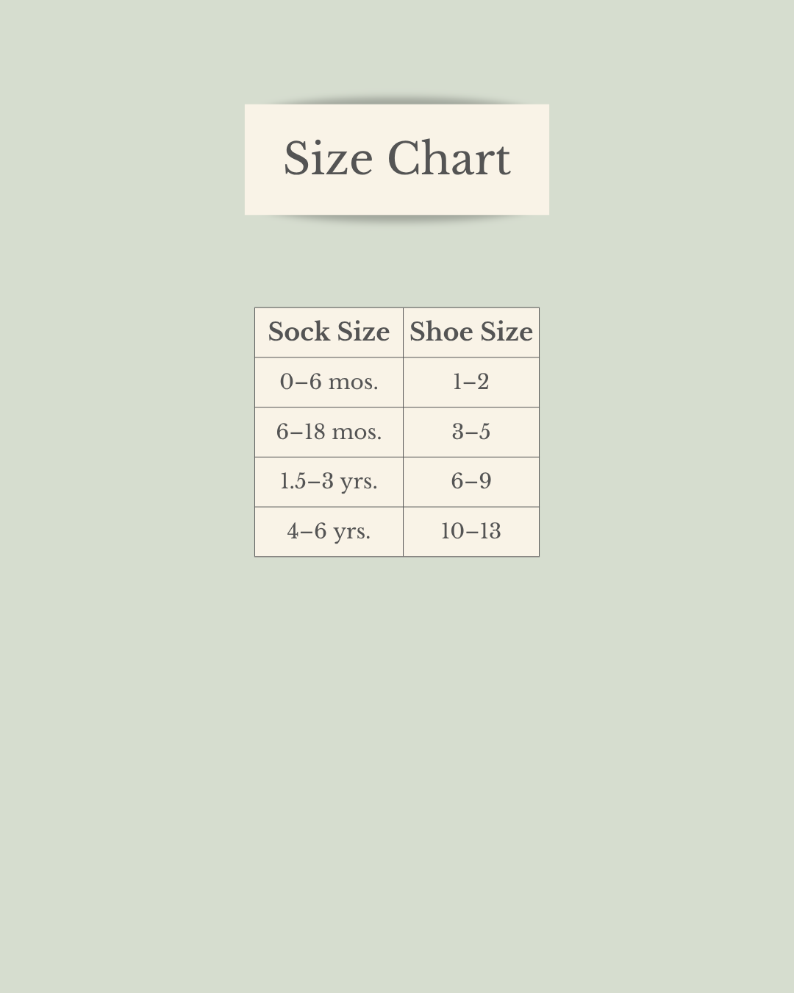Select the Shoe Size column header
Viewport: 794px width, 993px height.
click(471, 332)
